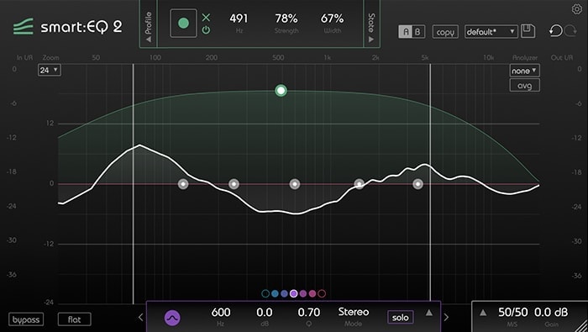Select the center EQ band node at 600 Hz
The image size is (588, 332).
295,184
